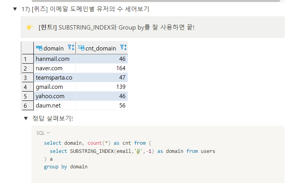This screenshot has width=294, height=187.
Task: Click the 123 numeric type icon
Action: click(x=81, y=48)
